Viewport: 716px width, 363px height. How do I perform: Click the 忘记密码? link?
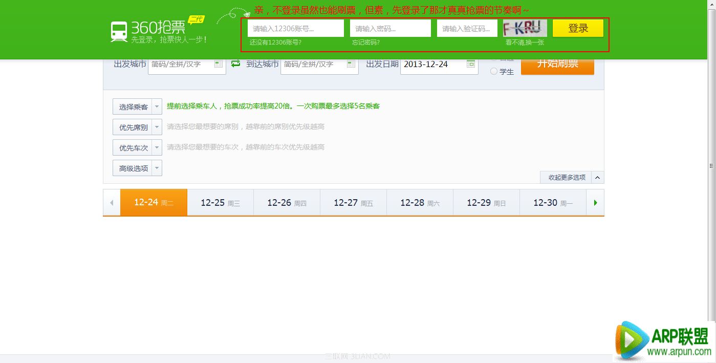click(x=365, y=42)
